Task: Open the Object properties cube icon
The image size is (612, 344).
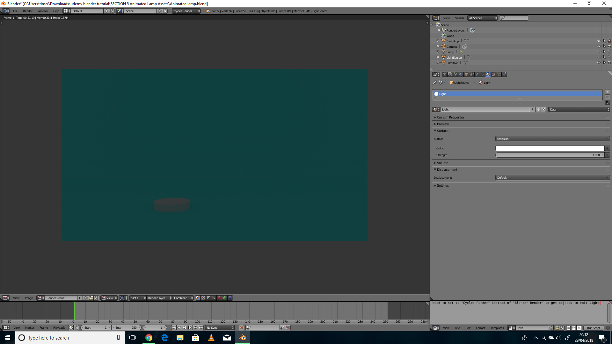Action: pyautogui.click(x=466, y=74)
